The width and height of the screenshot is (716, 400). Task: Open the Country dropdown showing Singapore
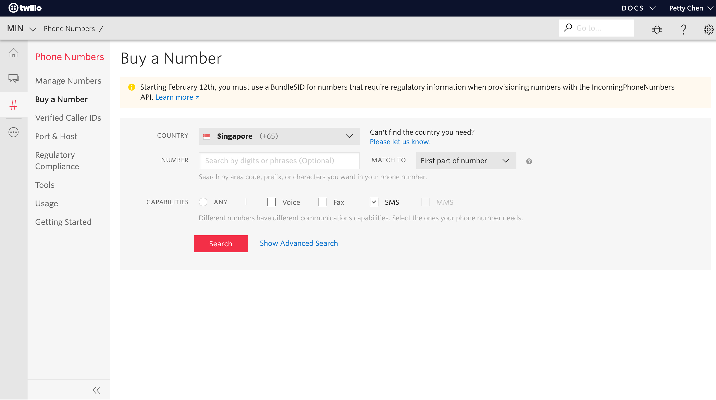[x=279, y=136]
